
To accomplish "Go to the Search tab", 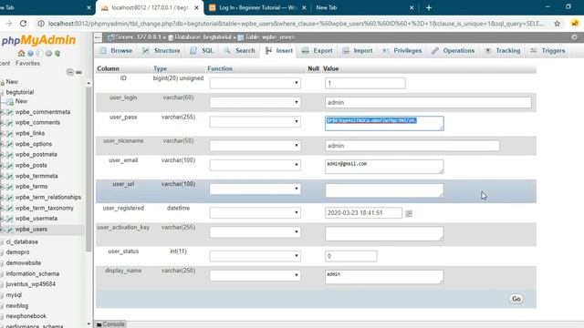I will click(x=240, y=51).
